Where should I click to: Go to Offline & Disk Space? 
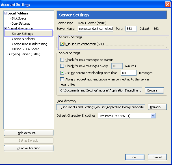[25, 49]
